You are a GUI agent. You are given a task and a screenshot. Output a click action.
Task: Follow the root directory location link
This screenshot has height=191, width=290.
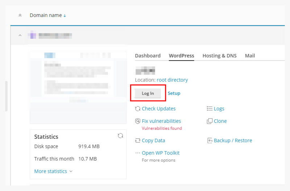(172, 80)
